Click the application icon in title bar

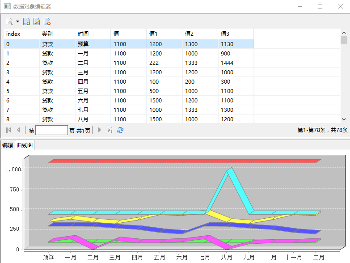(x=7, y=6)
